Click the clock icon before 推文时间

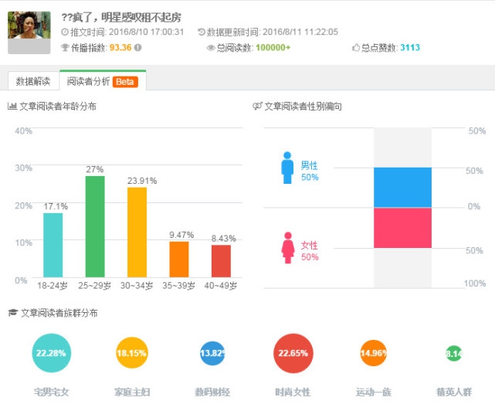point(65,32)
